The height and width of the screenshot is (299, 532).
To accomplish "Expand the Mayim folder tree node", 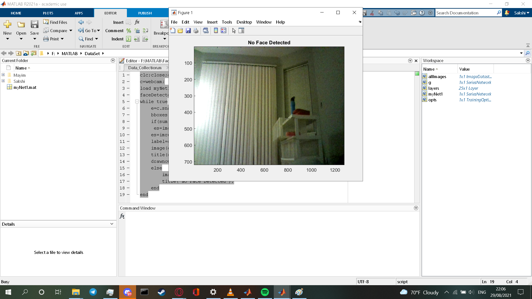I will (3, 75).
